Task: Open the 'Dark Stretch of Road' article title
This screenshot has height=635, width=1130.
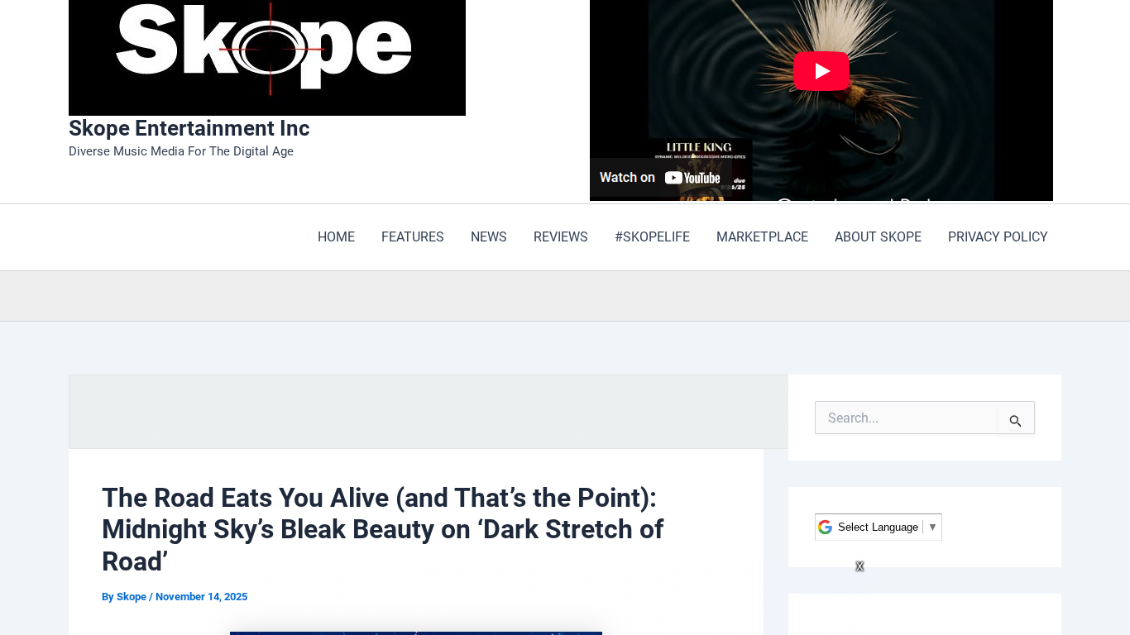Action: click(x=382, y=529)
